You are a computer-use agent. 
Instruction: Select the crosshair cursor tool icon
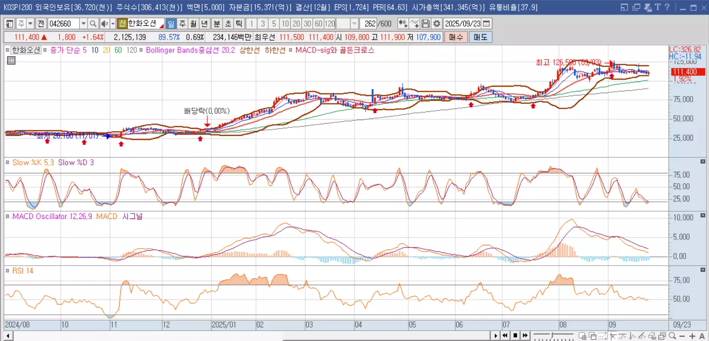pos(612,336)
